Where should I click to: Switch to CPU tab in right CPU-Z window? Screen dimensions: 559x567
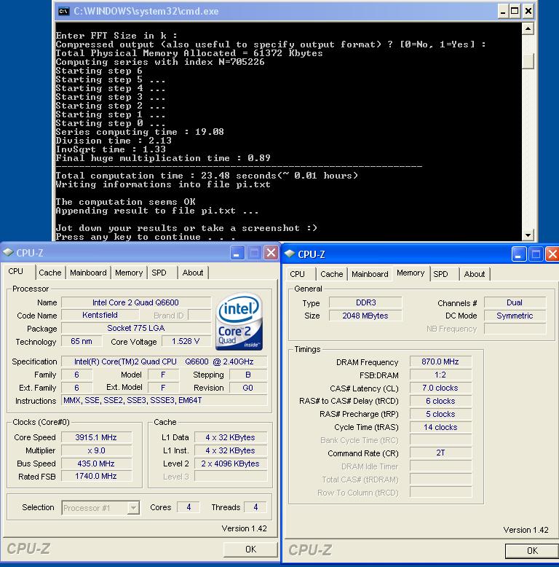tap(297, 274)
